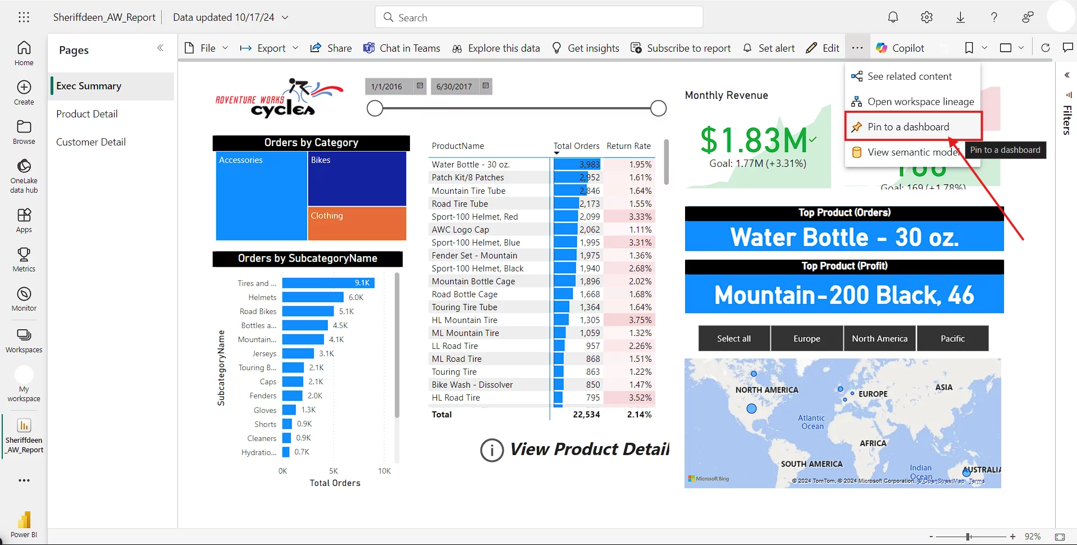Screen dimensions: 1077x545
Task: Expand the Filters pane
Action: point(1067,75)
